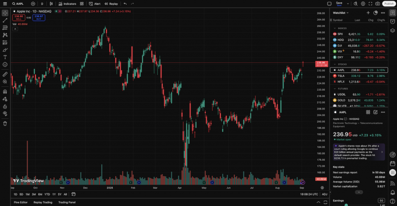
Task: Toggle stay in drawing mode
Action: click(x=5, y=99)
